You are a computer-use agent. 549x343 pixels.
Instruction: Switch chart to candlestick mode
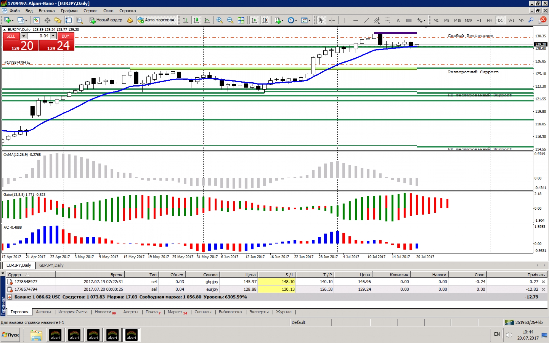point(196,20)
